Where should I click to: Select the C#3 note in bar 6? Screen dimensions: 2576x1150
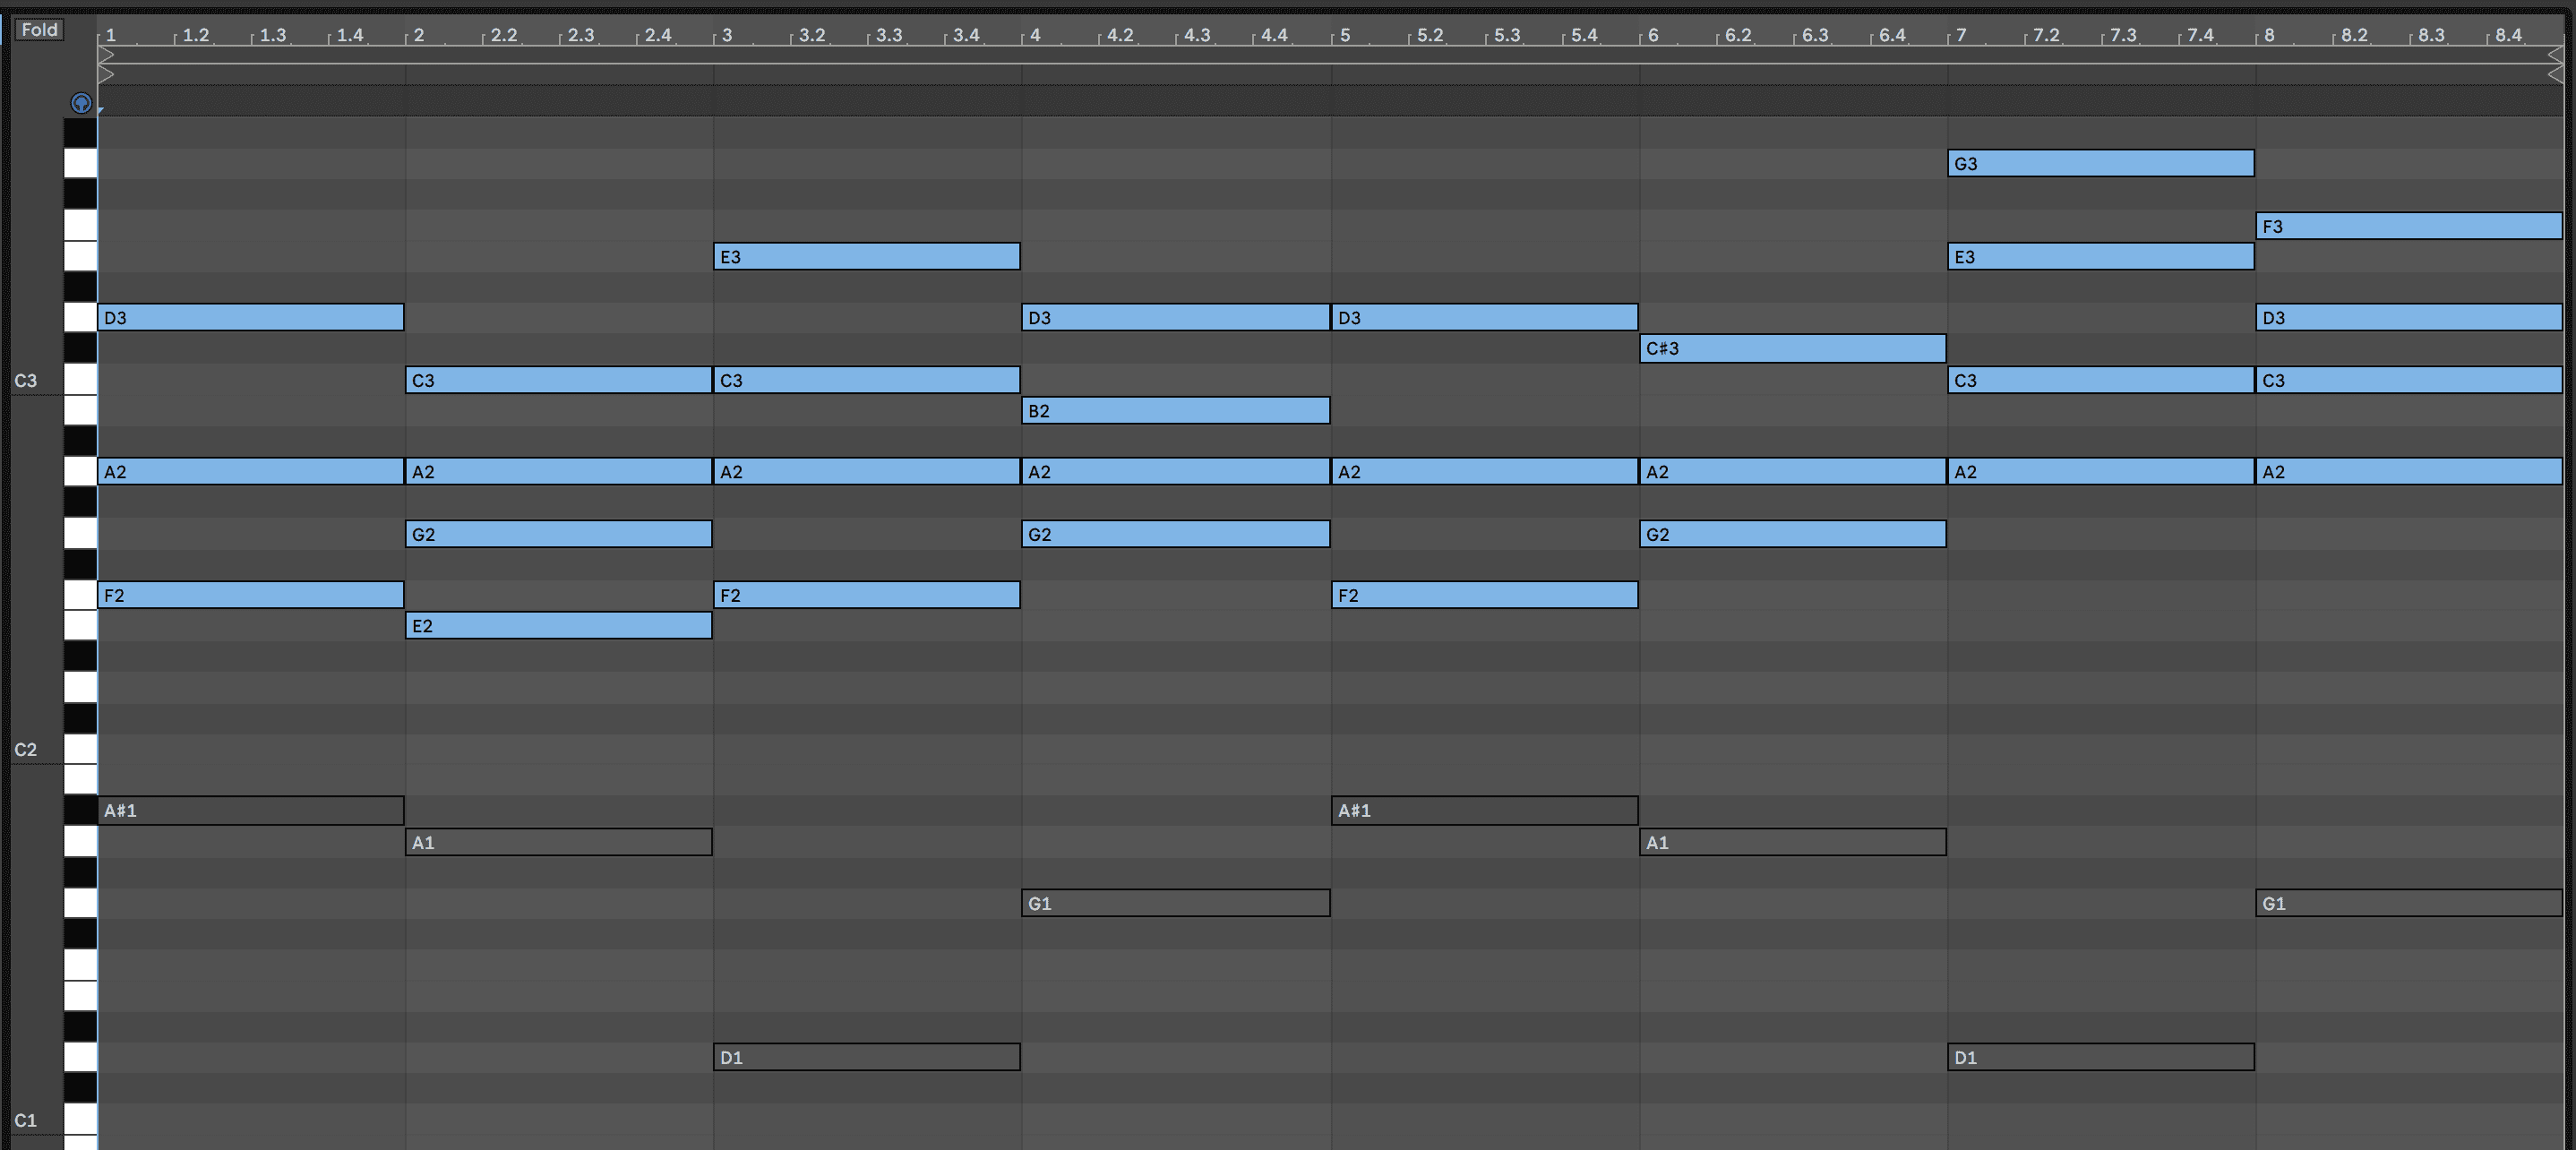(1792, 348)
